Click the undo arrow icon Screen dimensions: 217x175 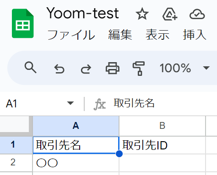point(59,69)
